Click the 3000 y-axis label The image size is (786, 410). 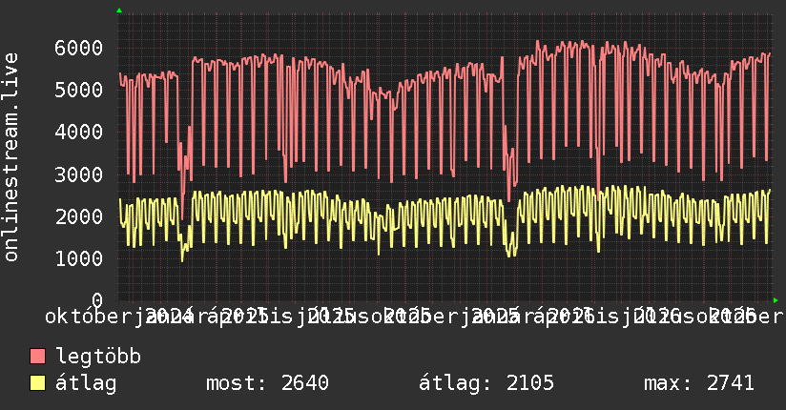tap(79, 174)
